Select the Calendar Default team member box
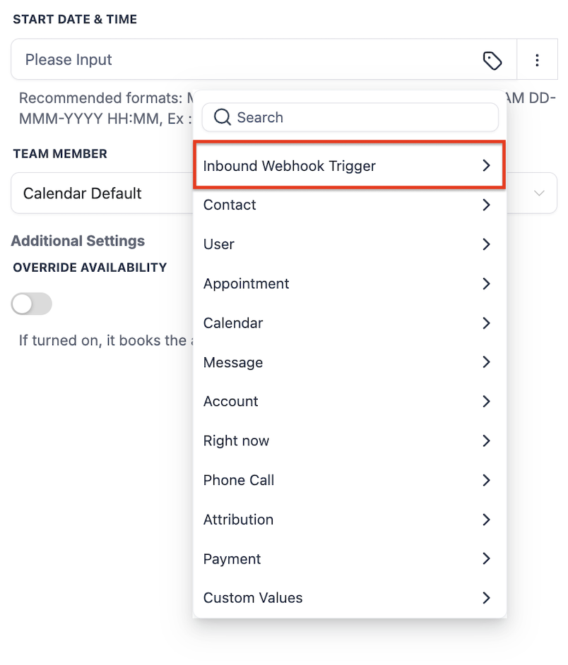The height and width of the screenshot is (665, 568). click(x=283, y=193)
